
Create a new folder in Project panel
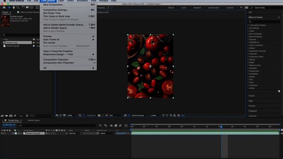[7, 116]
